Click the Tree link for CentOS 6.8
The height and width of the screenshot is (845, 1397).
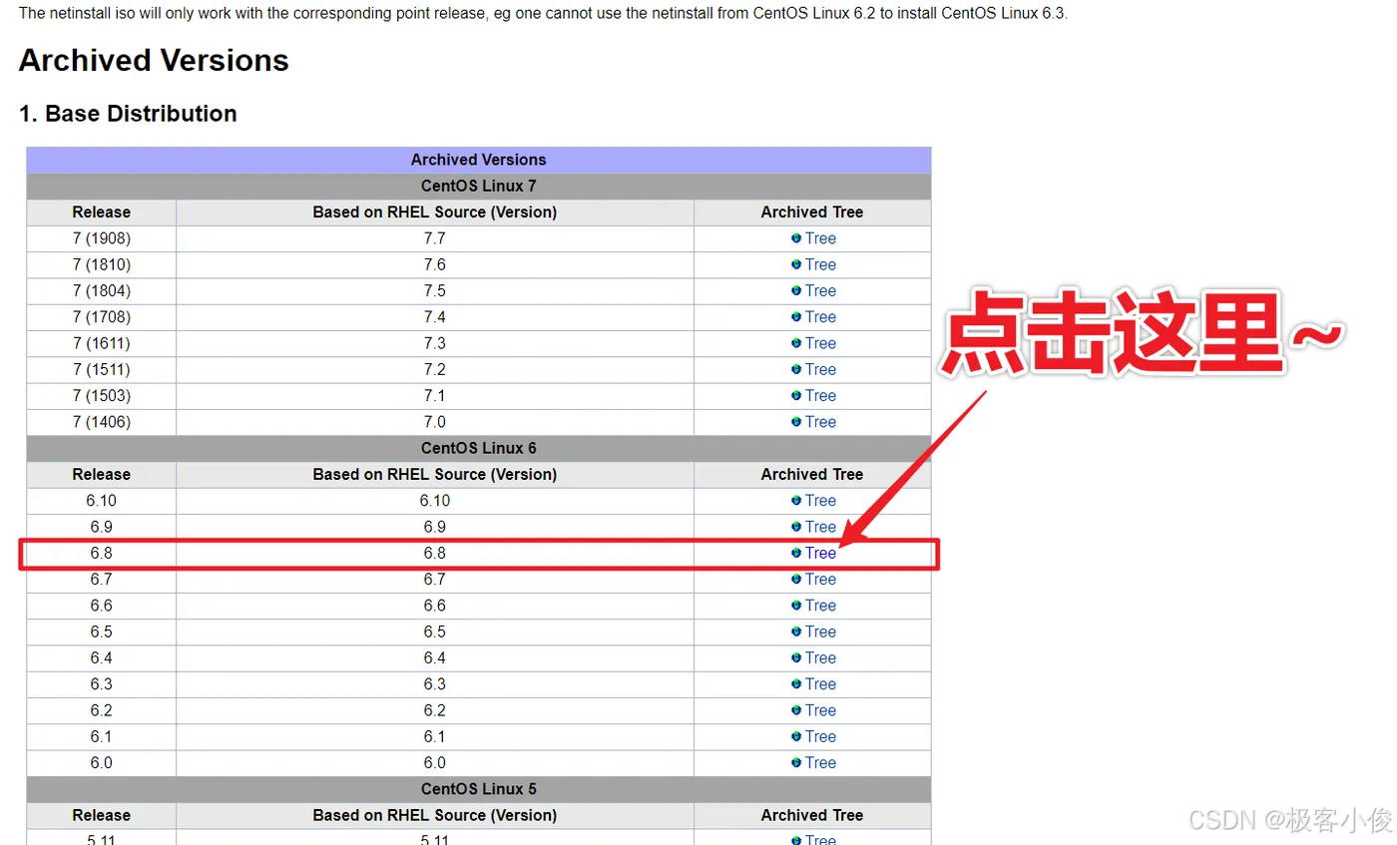coord(820,553)
